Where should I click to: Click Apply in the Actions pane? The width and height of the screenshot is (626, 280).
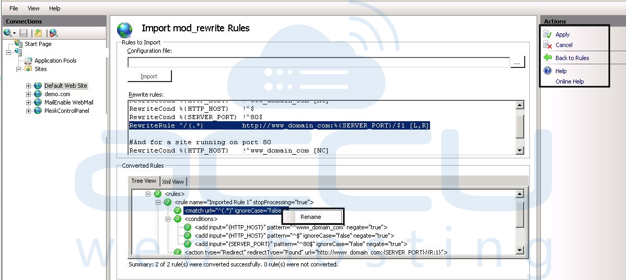pyautogui.click(x=563, y=34)
